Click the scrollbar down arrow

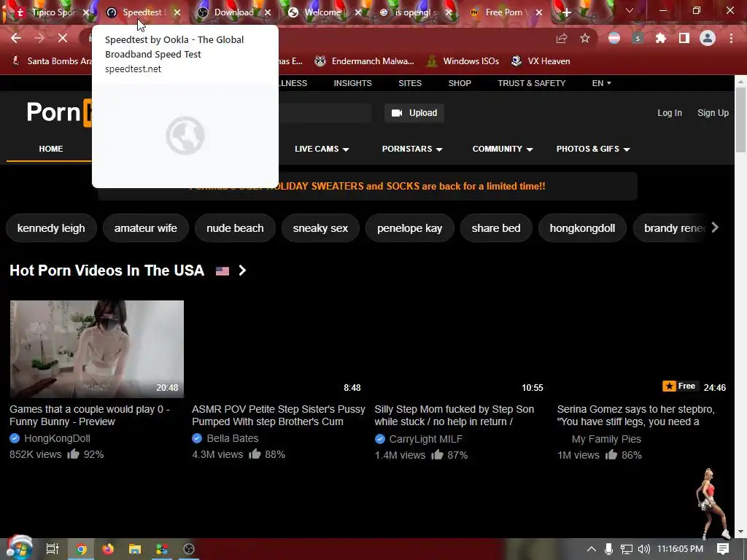740,532
